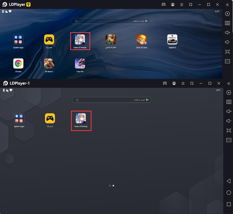Open more tools in LDPlayer 9 sidebar
The height and width of the screenshot is (214, 233).
(227, 61)
